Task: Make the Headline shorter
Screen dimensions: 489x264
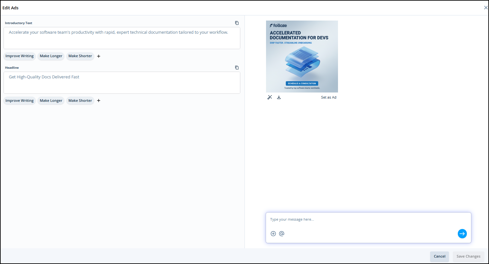Action: coord(80,101)
